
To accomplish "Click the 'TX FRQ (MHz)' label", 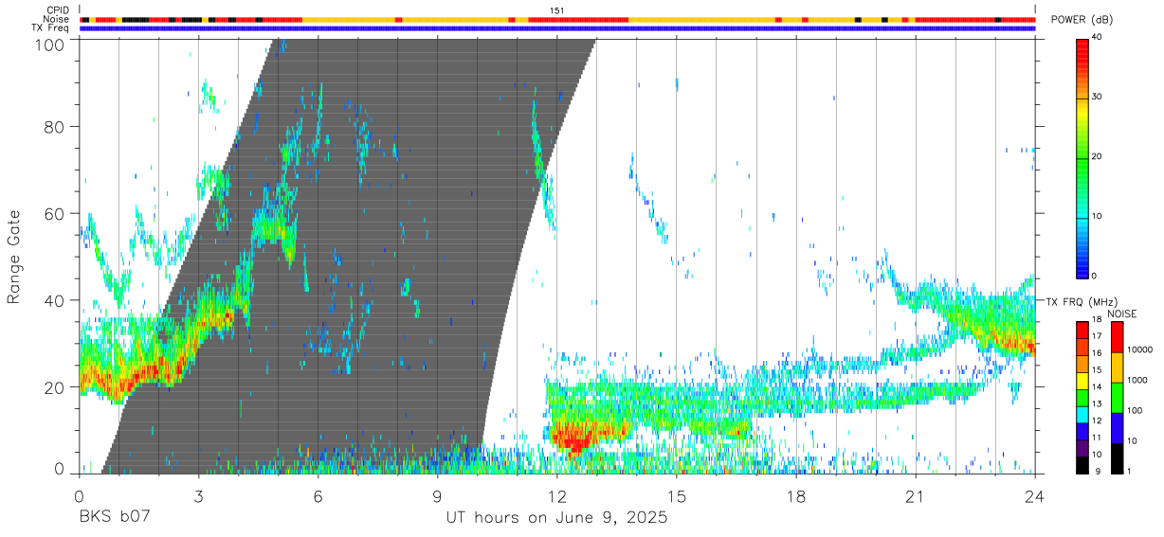I will point(1080,301).
